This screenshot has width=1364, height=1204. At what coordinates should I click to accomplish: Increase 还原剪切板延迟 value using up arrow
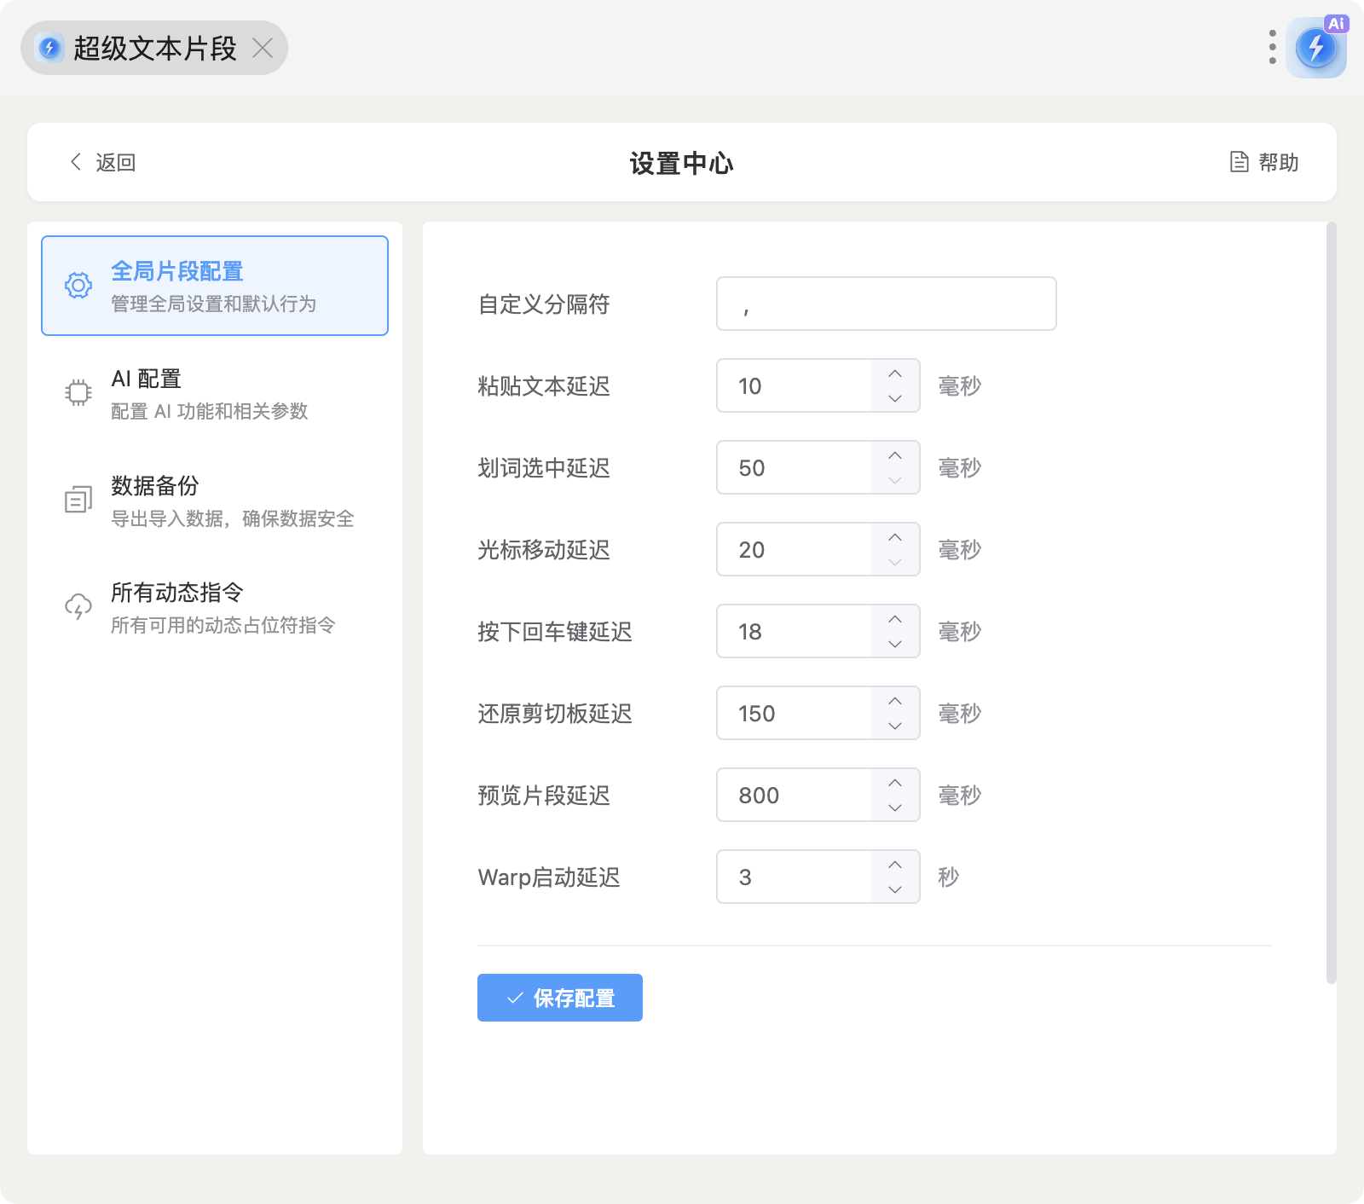[895, 701]
